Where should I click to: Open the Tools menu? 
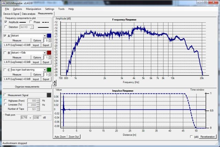[61, 9]
